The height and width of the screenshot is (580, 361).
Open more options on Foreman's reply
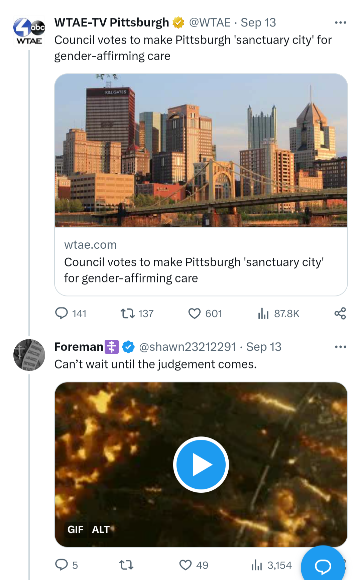[340, 347]
